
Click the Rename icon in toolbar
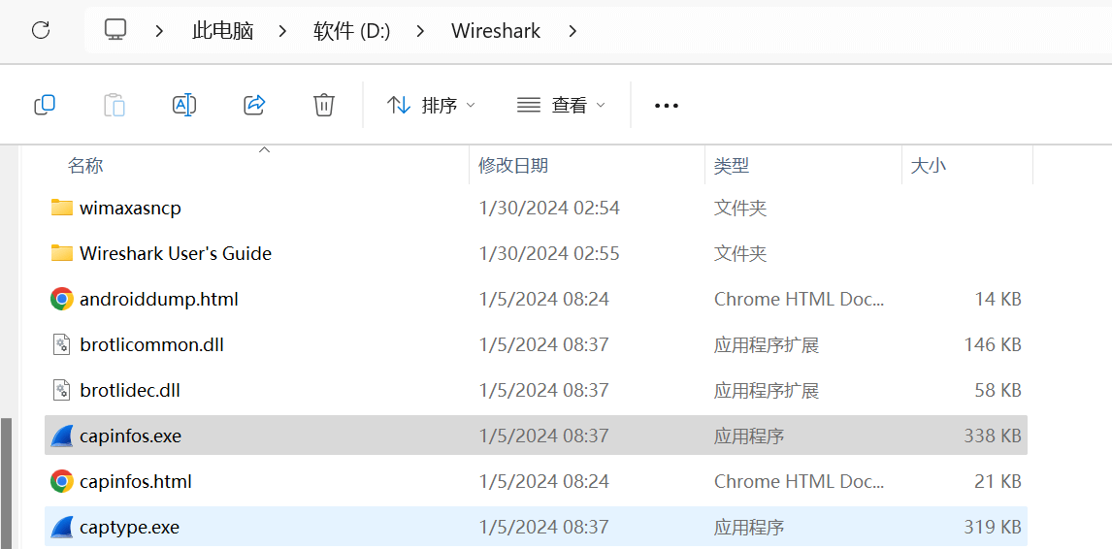point(184,105)
